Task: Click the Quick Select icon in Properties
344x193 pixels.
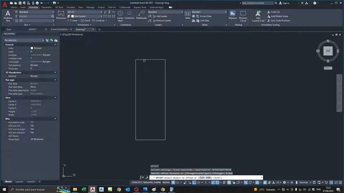Action: click(56, 40)
